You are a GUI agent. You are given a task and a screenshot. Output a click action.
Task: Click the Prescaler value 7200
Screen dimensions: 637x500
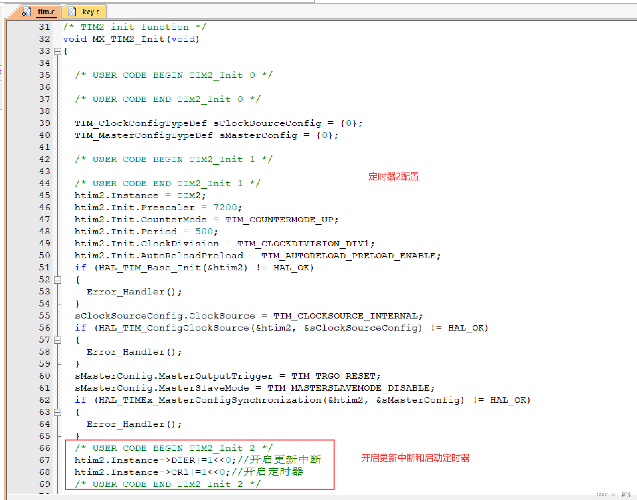point(225,208)
